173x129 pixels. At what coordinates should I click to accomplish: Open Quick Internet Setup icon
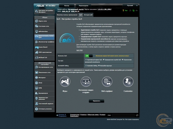click(36, 11)
